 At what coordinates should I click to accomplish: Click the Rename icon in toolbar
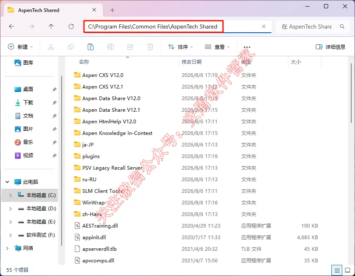[110, 47]
